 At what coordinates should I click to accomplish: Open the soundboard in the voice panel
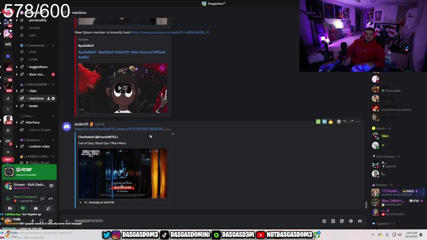click(48, 208)
